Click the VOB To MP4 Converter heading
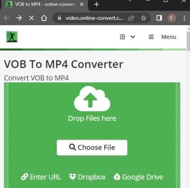 point(64,64)
